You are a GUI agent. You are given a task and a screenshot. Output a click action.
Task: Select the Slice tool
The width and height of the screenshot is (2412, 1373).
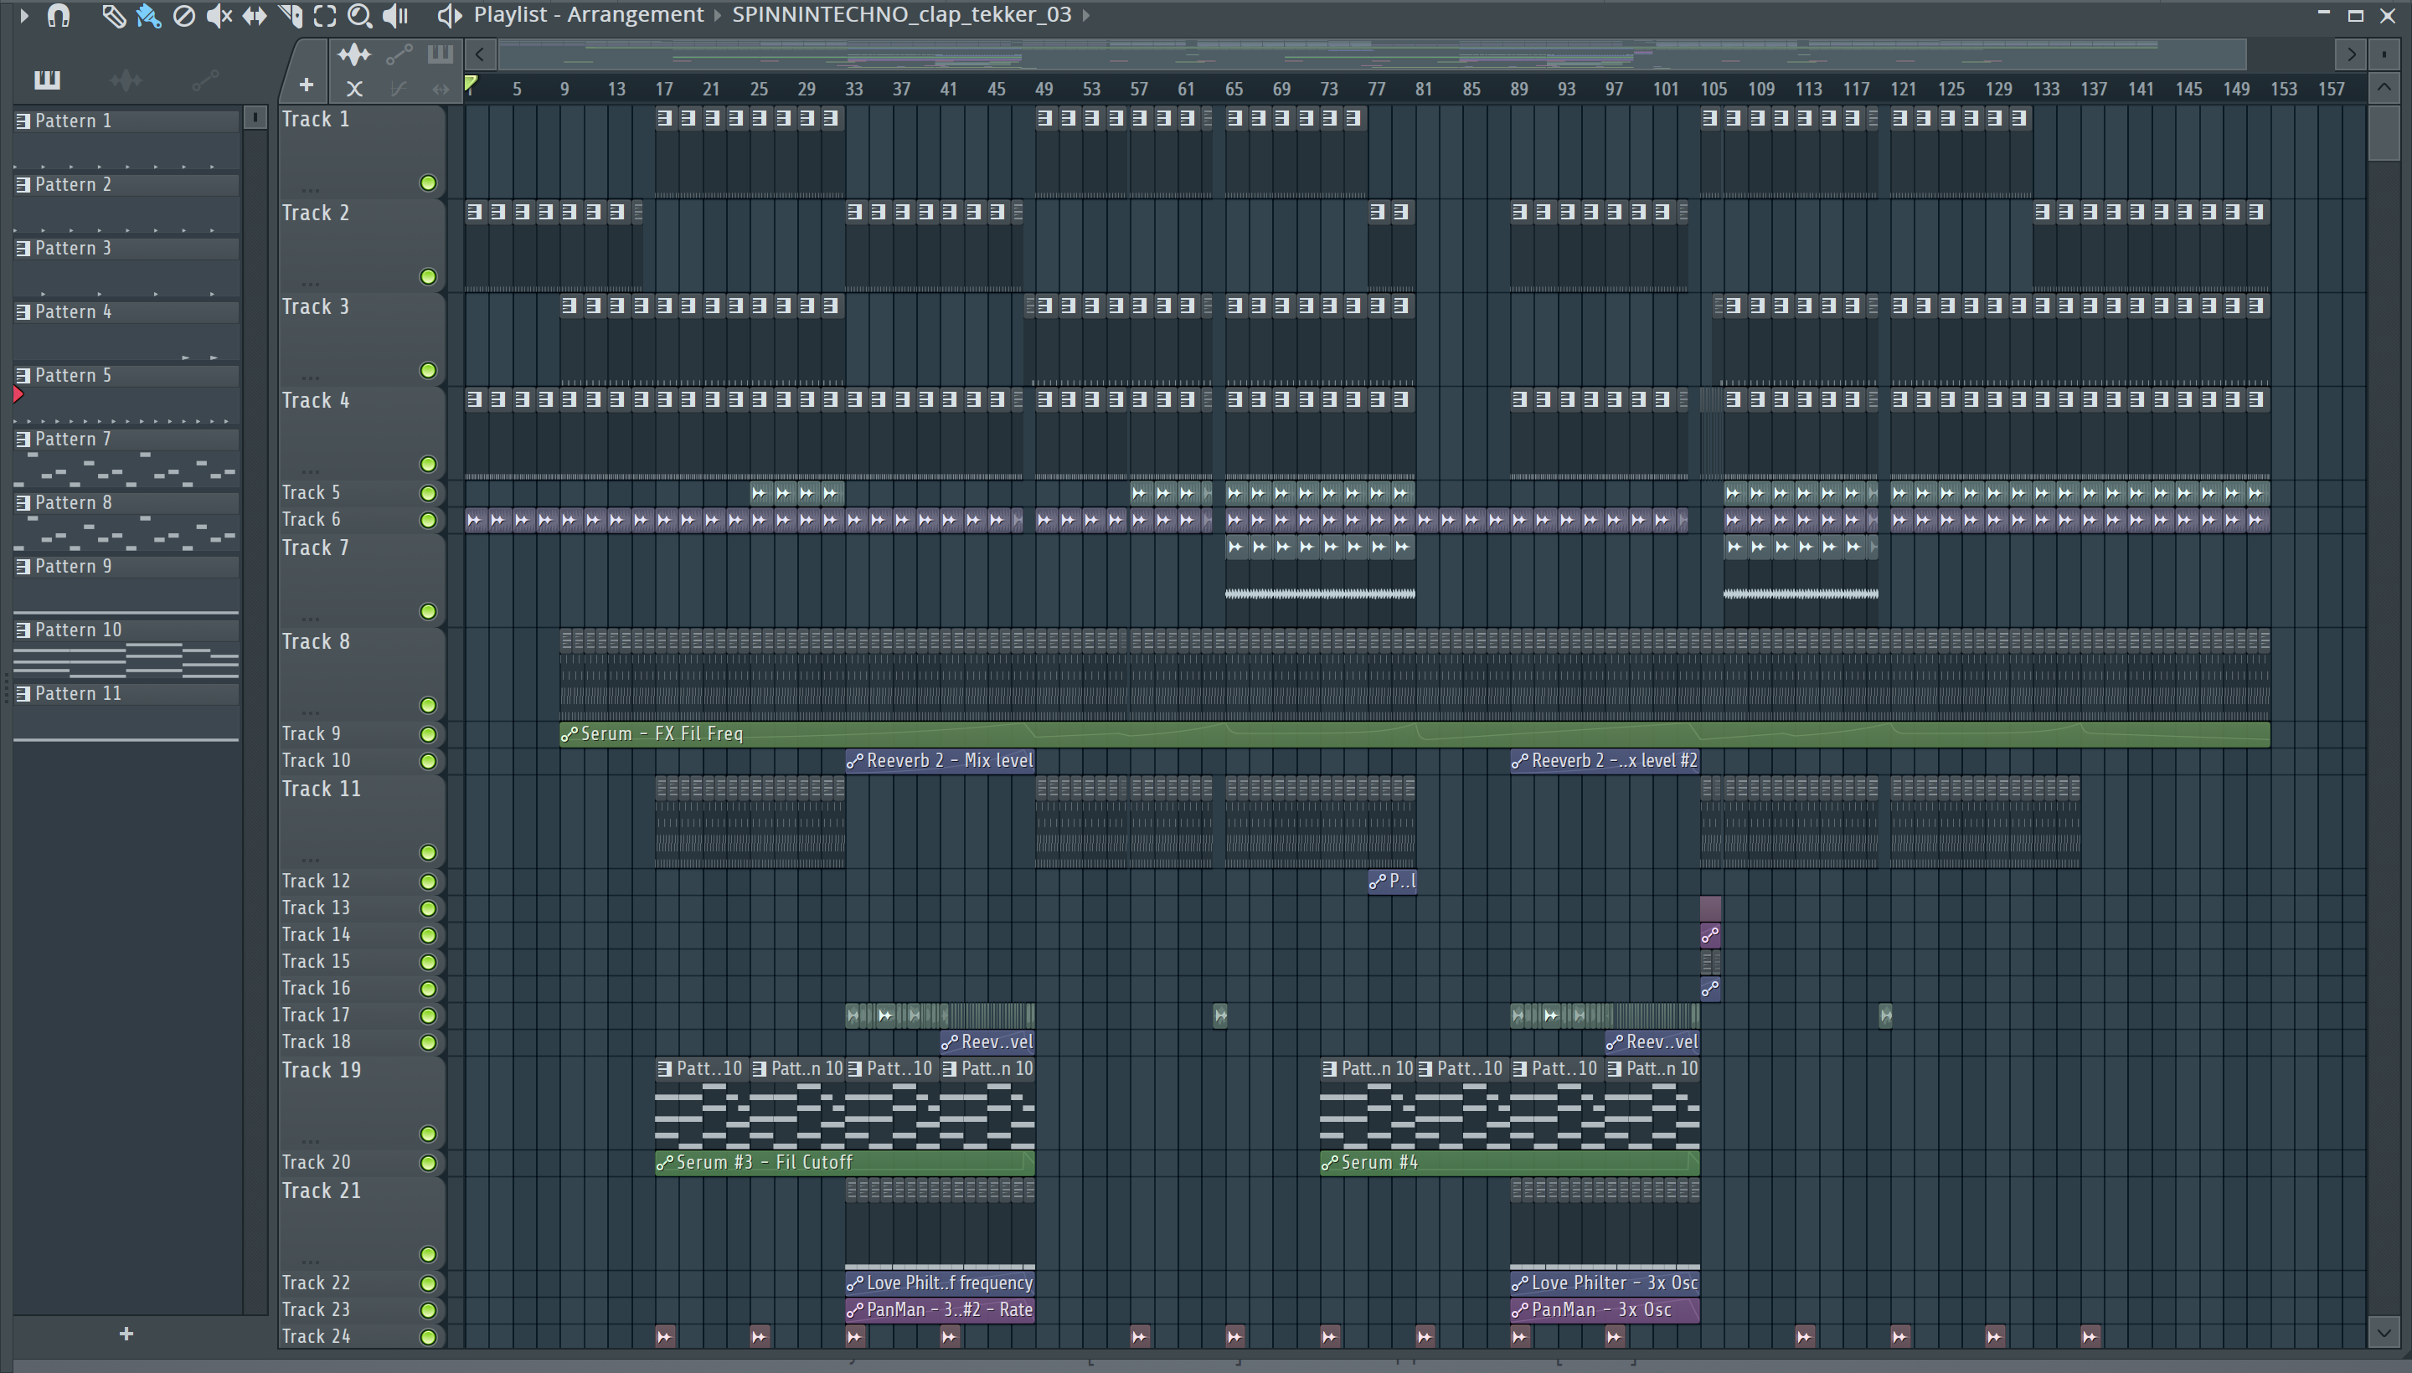[290, 15]
